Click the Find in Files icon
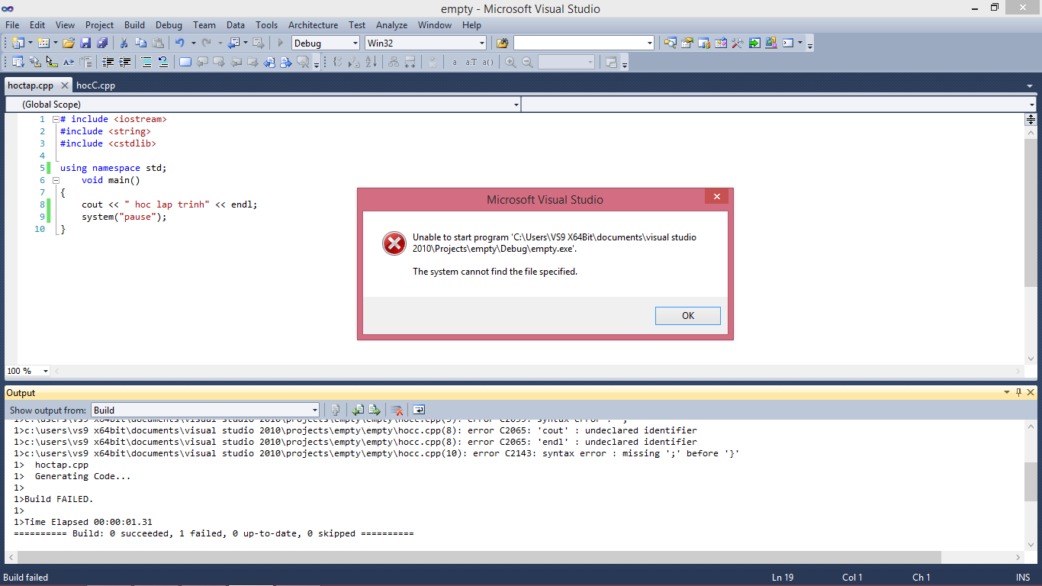Screen dimensions: 1042x586 [x=502, y=43]
